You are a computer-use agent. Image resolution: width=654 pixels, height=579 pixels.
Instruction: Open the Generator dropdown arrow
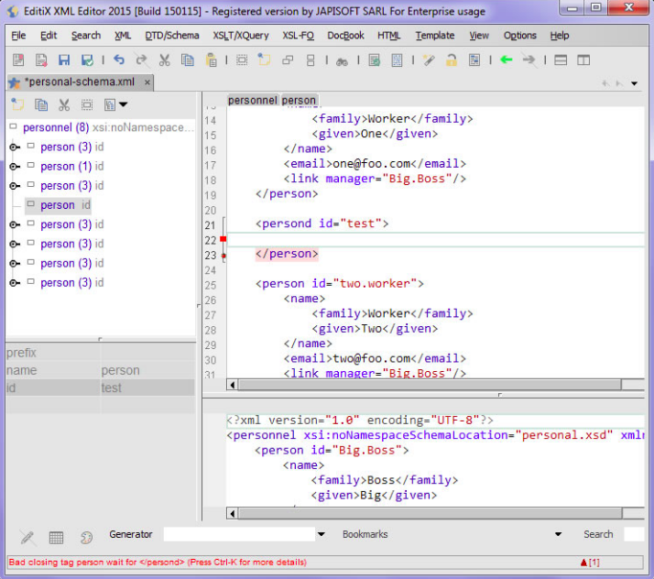(321, 534)
